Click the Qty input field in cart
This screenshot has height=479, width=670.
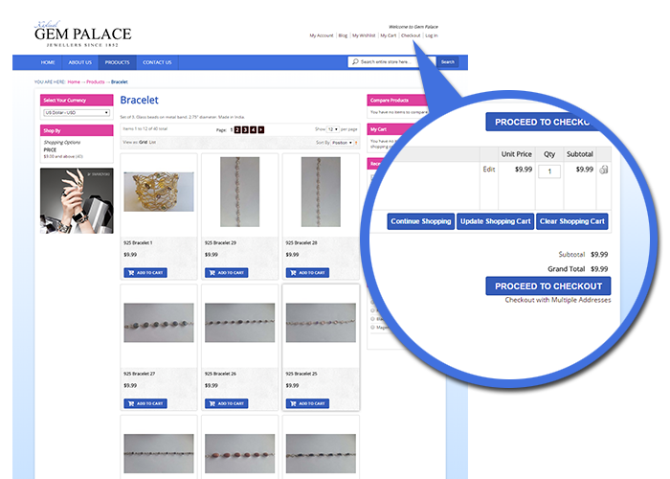(x=549, y=171)
